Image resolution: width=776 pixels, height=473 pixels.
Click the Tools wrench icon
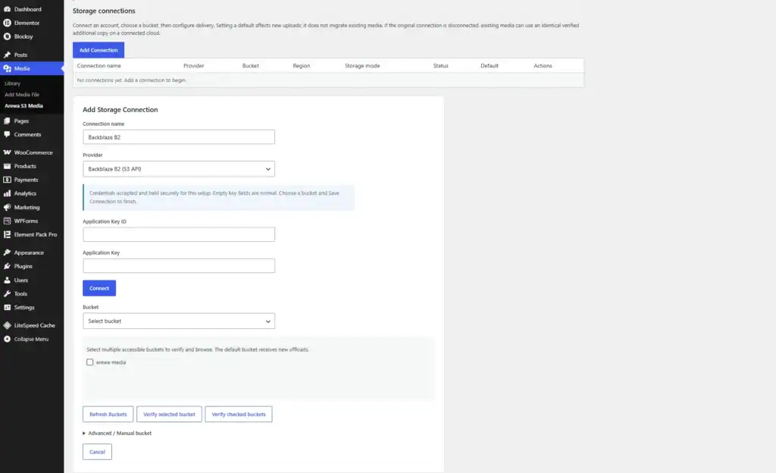coord(7,293)
